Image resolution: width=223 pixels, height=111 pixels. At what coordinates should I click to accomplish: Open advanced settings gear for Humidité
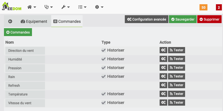[163, 59]
